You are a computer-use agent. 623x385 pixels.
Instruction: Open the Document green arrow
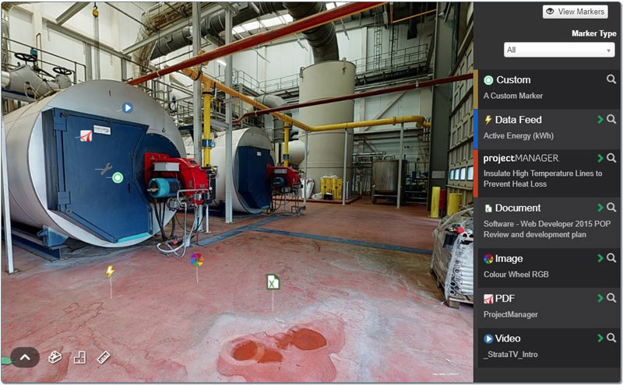pos(600,208)
